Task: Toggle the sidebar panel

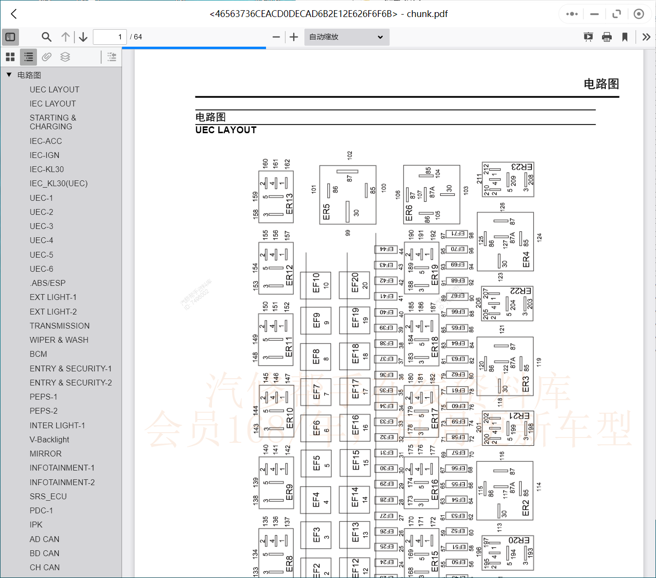Action: [x=10, y=37]
